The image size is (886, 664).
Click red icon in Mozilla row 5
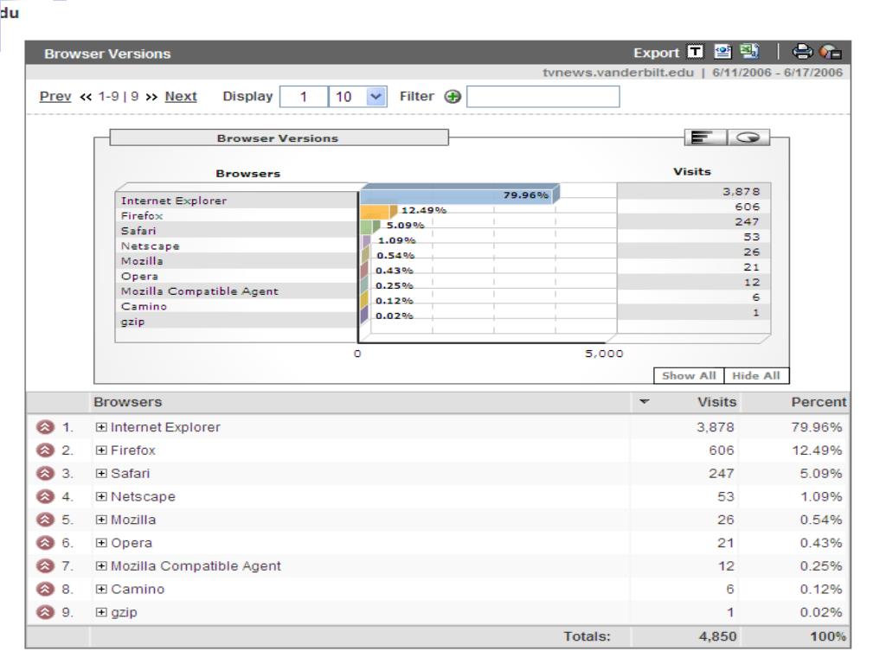tap(45, 520)
